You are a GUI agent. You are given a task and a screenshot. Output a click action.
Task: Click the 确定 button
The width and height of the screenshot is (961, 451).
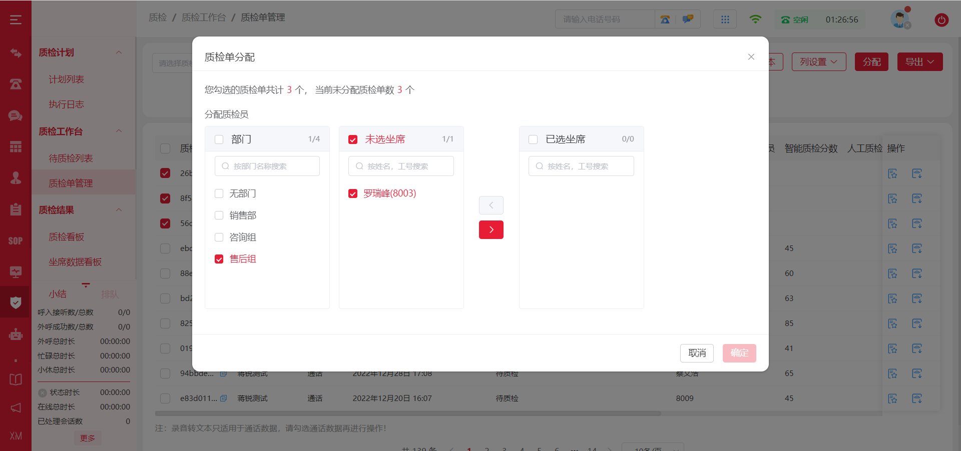739,353
